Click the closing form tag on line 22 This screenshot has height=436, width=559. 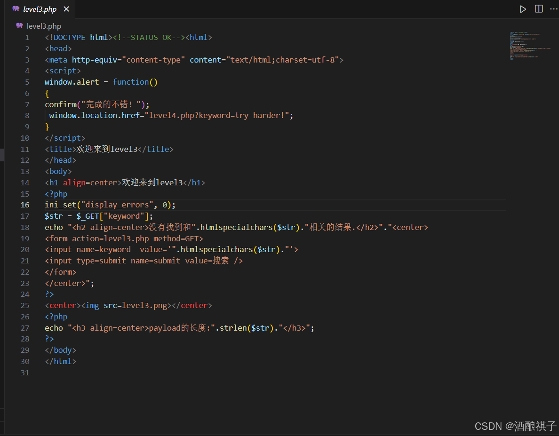coord(61,272)
